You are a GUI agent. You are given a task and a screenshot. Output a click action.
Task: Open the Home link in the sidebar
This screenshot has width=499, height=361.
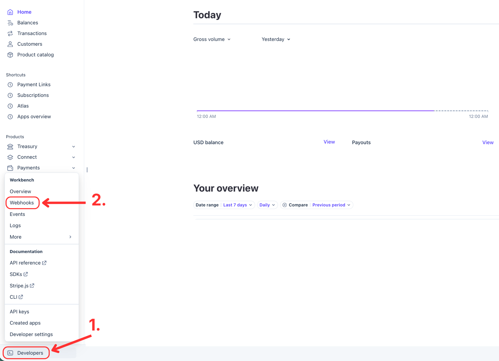coord(24,12)
